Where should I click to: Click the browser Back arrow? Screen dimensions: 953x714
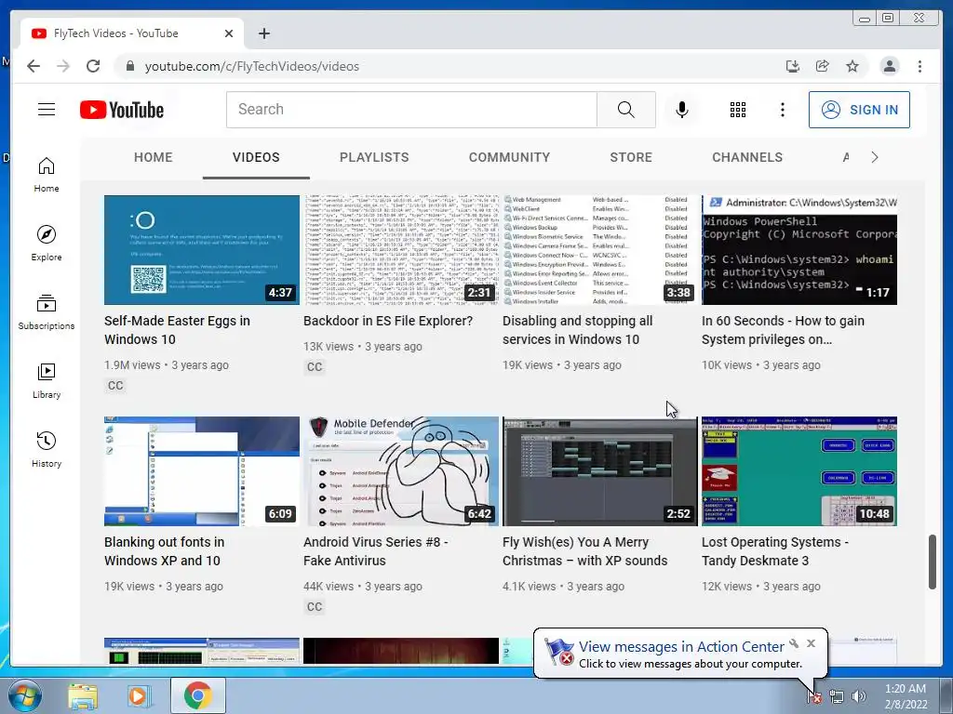[34, 66]
